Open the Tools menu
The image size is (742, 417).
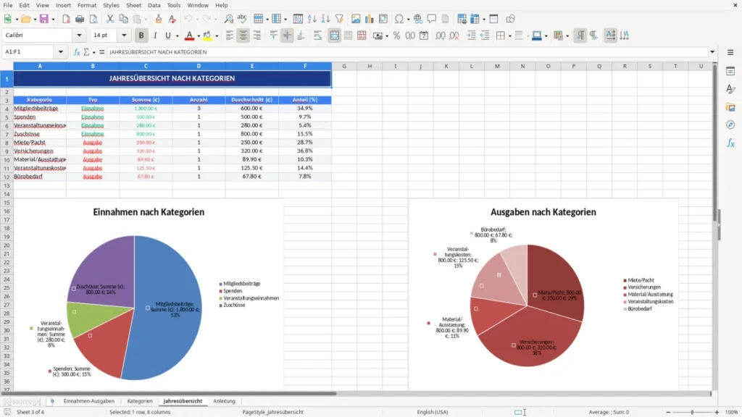pyautogui.click(x=174, y=5)
